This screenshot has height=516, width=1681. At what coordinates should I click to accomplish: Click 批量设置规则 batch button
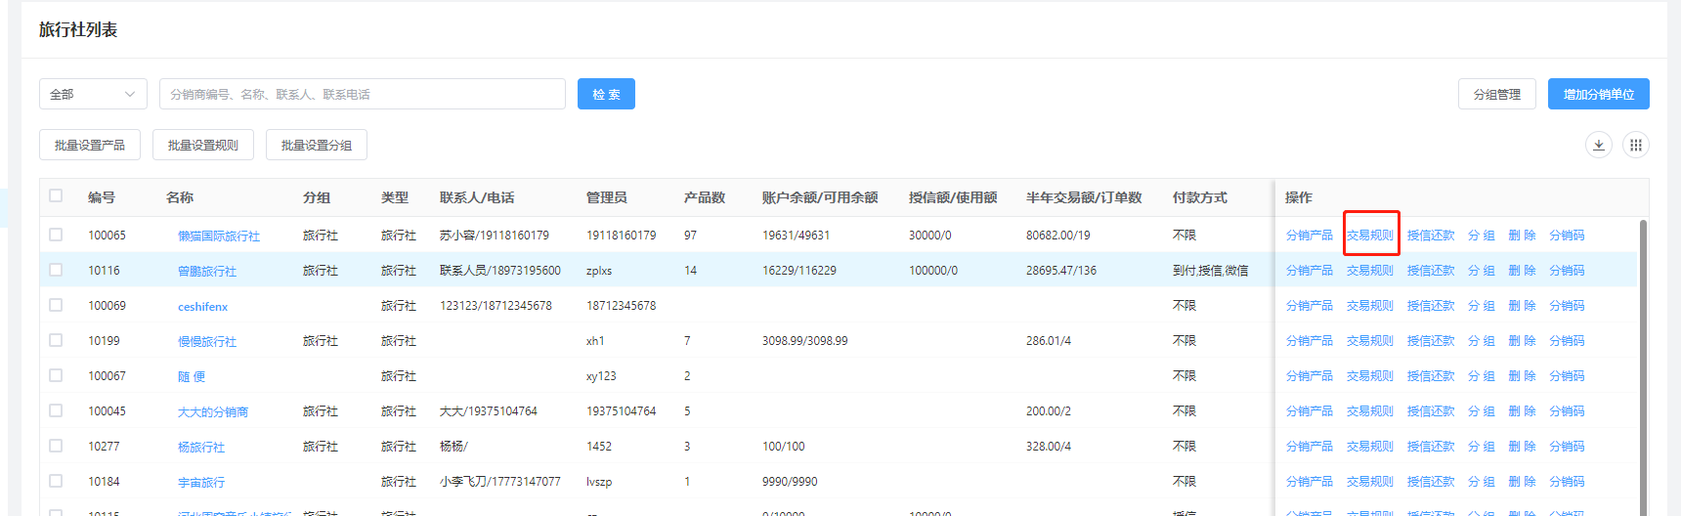point(203,145)
